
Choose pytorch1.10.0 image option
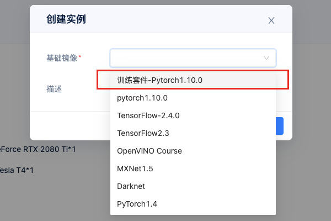(x=193, y=98)
